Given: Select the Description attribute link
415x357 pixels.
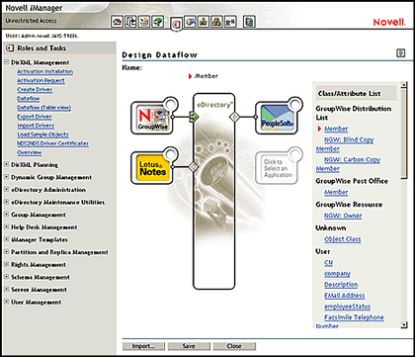Looking at the screenshot, I should [x=341, y=285].
